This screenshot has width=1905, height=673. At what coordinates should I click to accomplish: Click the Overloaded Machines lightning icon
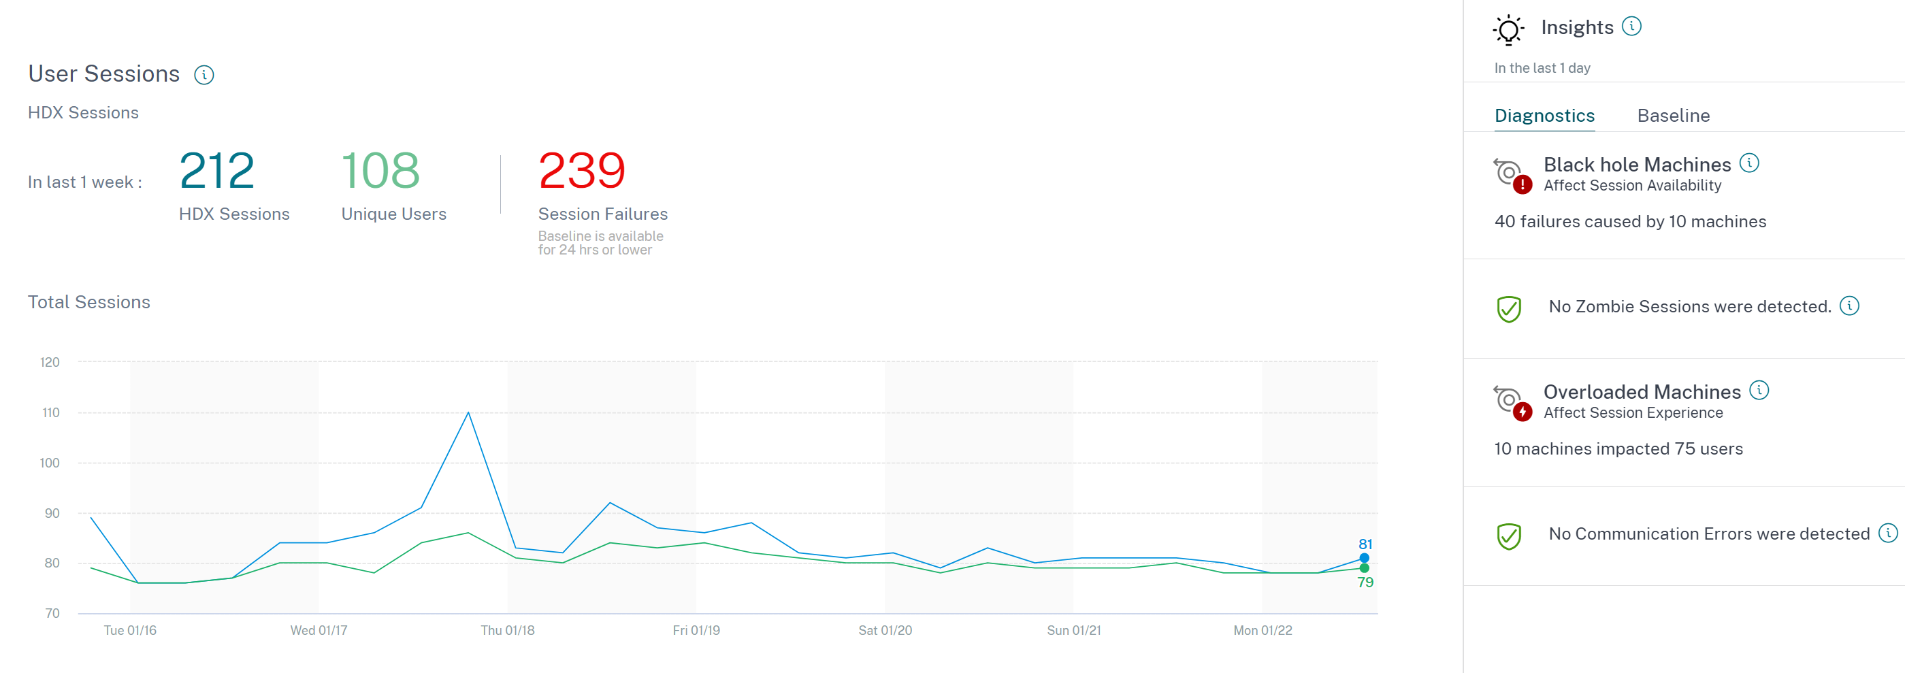click(1522, 411)
